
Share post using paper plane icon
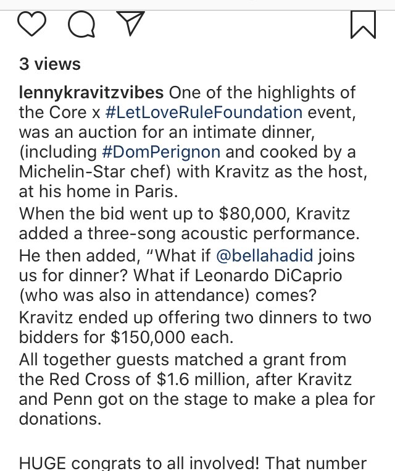coord(130,23)
